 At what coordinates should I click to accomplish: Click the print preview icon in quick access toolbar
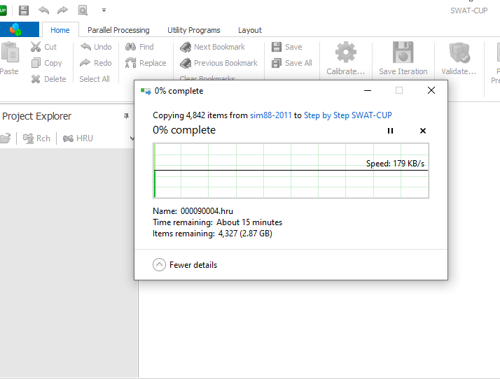pos(83,10)
